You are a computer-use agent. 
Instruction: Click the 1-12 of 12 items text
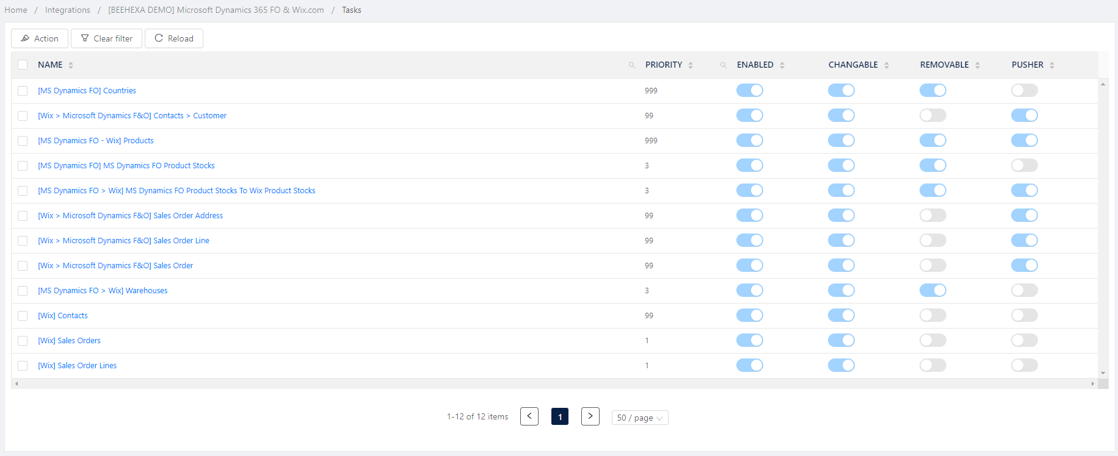click(477, 416)
